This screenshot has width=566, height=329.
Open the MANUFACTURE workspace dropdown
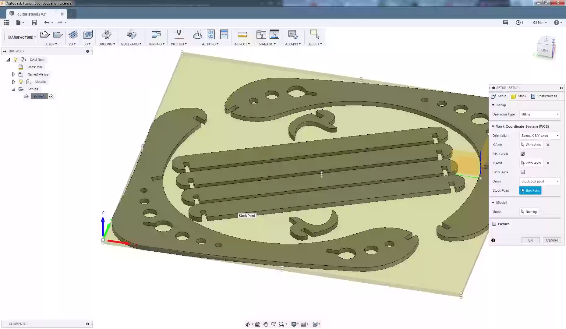tap(22, 37)
